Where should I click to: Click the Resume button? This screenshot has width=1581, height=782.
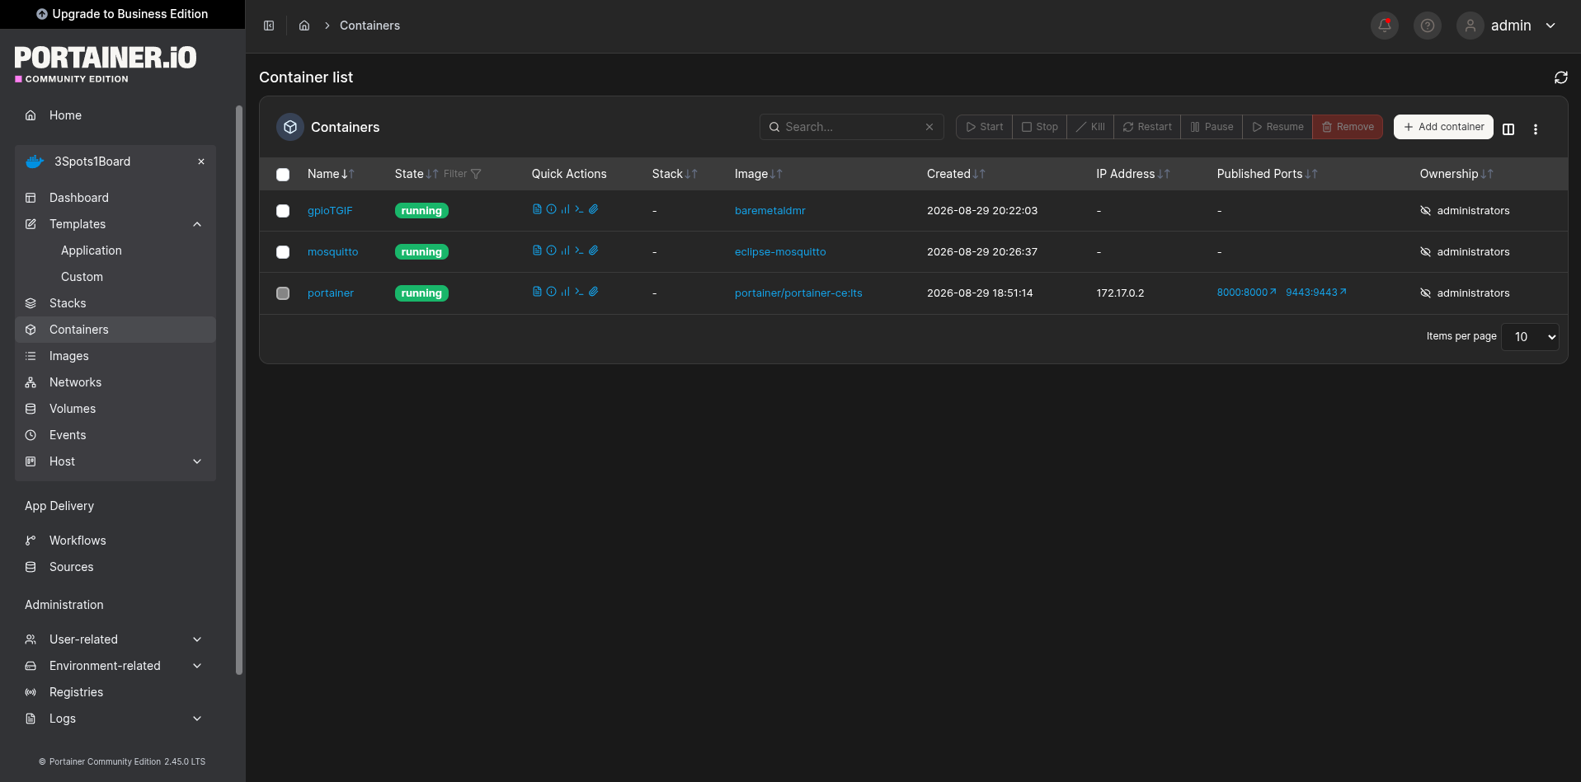point(1278,127)
